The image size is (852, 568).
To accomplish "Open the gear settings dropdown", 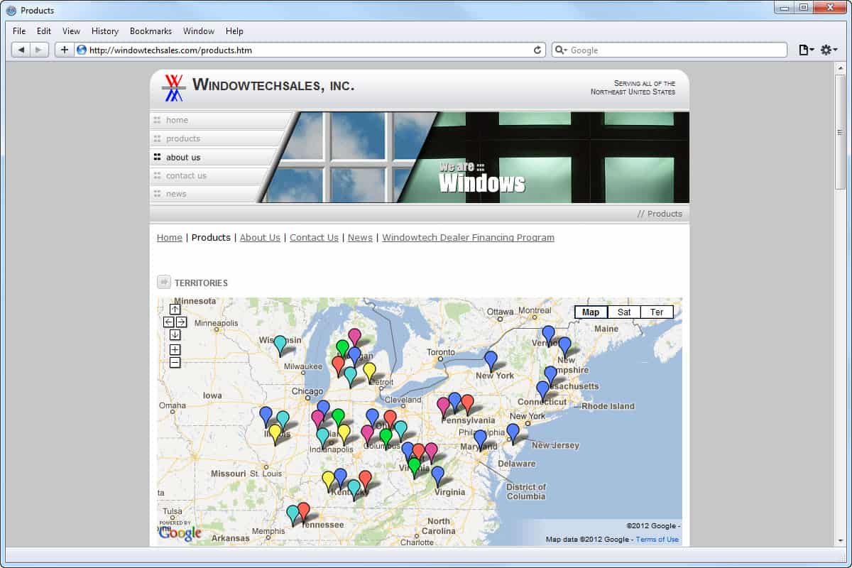I will click(x=829, y=50).
